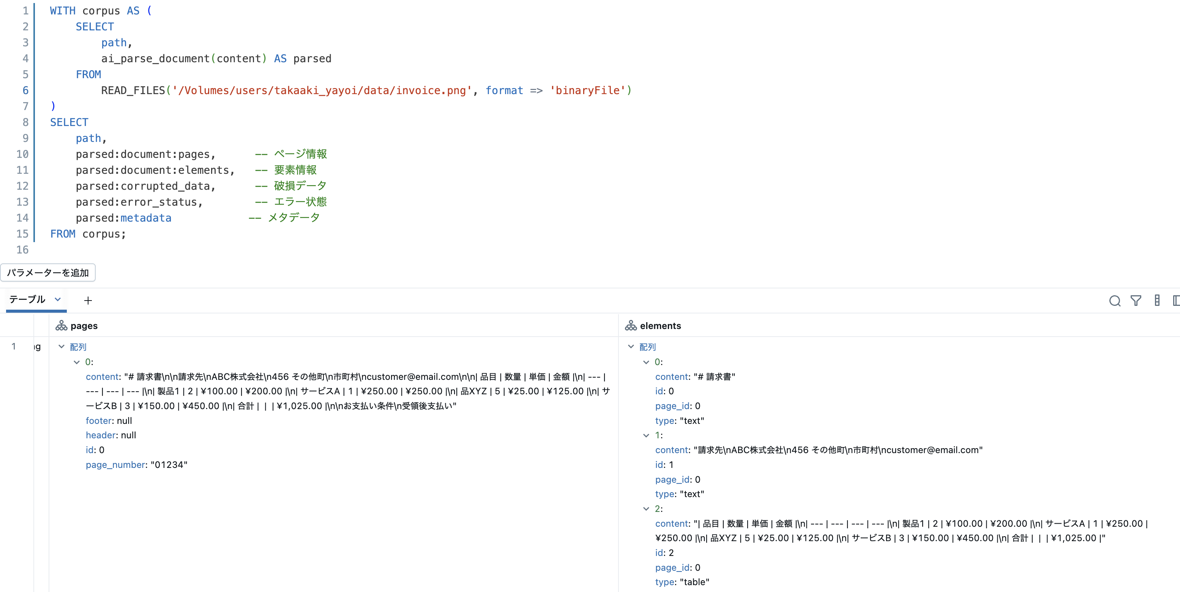Collapse element 1 in the elements column

(646, 435)
